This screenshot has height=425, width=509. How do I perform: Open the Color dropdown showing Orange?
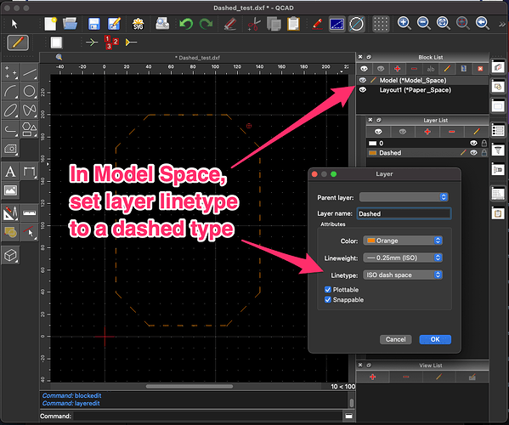[x=403, y=241]
